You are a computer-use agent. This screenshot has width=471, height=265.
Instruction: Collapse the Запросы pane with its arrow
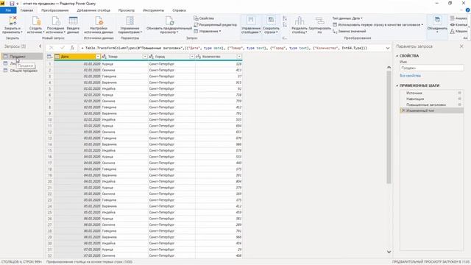[40, 46]
